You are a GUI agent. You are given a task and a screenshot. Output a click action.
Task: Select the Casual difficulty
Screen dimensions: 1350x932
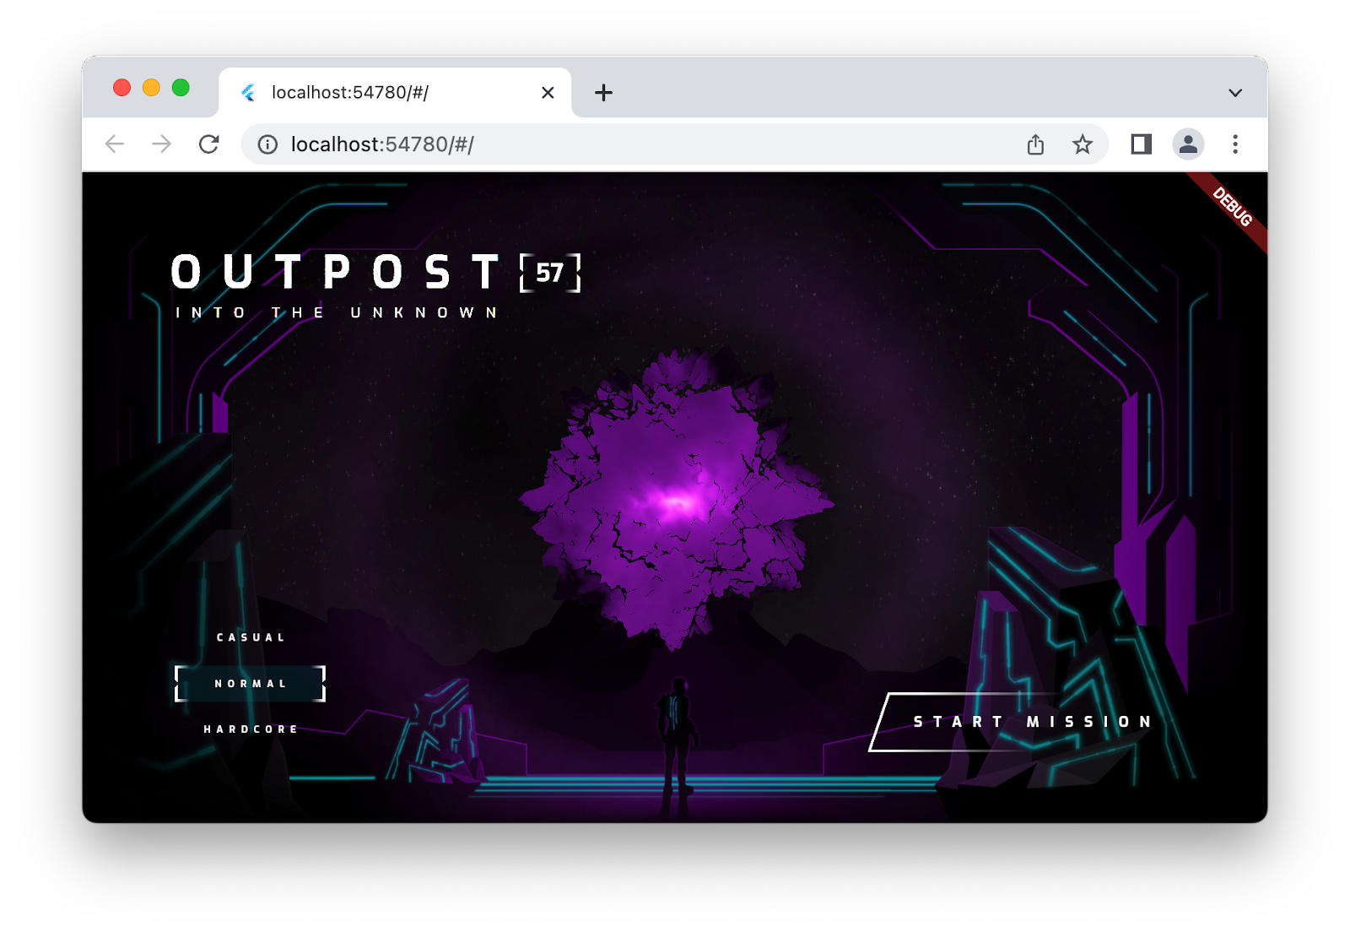tap(249, 637)
